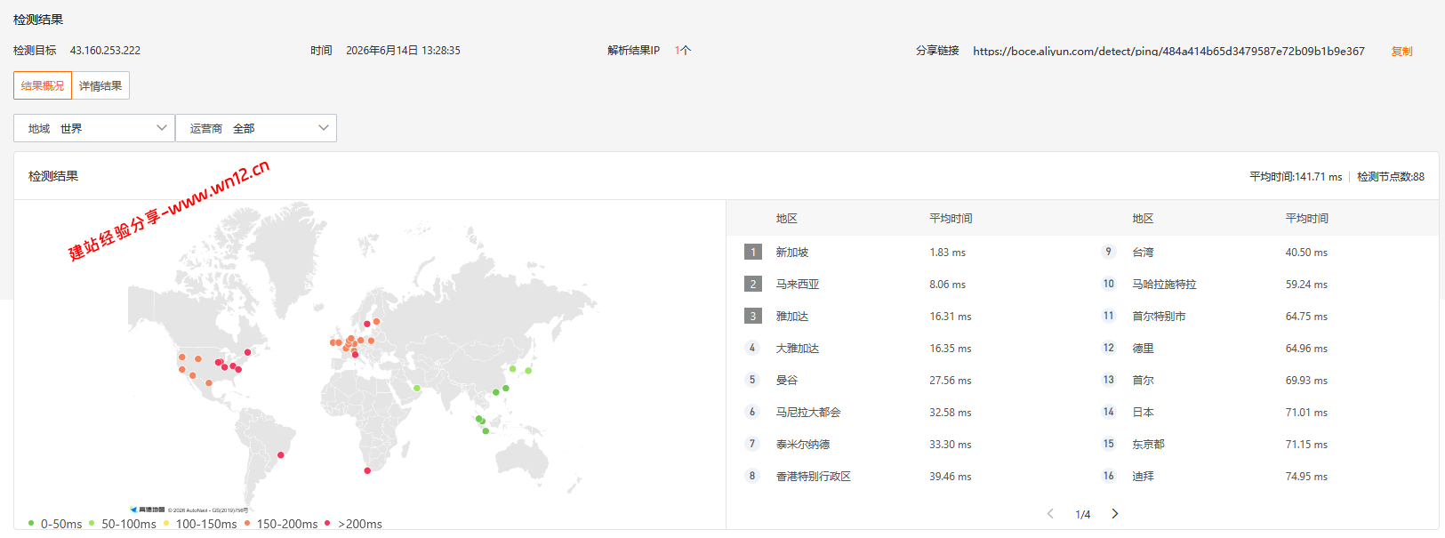This screenshot has height=538, width=1445.
Task: Copy the share link via 复制
Action: coord(1401,52)
